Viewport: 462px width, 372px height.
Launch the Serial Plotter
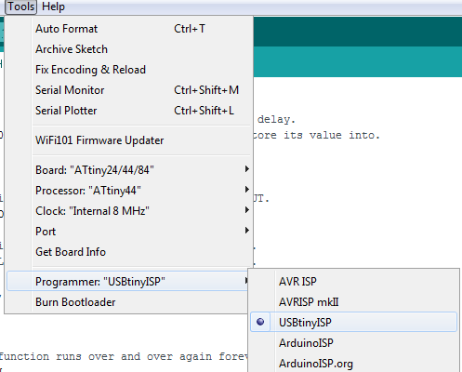[128, 111]
